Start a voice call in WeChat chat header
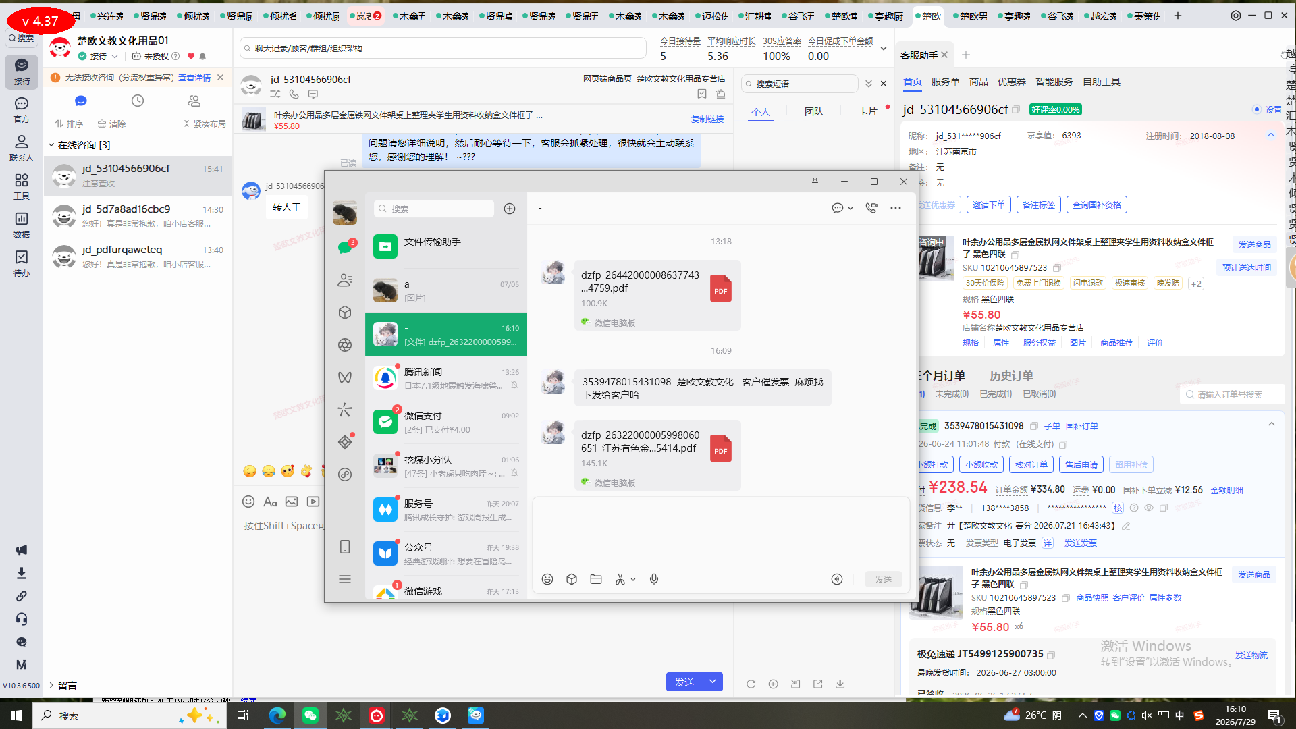Viewport: 1296px width, 729px height. click(871, 208)
